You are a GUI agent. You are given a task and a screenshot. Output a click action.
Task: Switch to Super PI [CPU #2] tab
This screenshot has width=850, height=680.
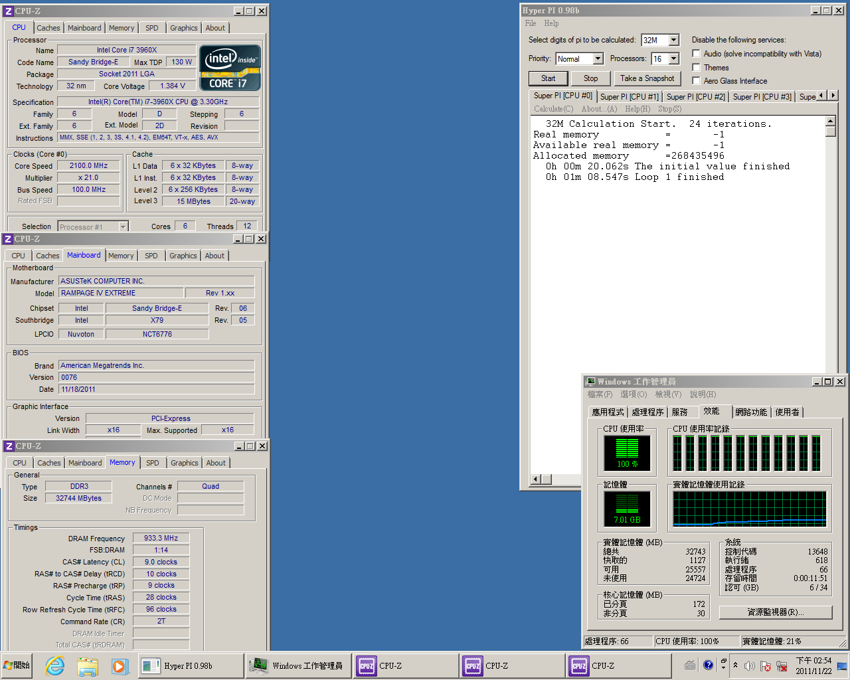pos(696,97)
